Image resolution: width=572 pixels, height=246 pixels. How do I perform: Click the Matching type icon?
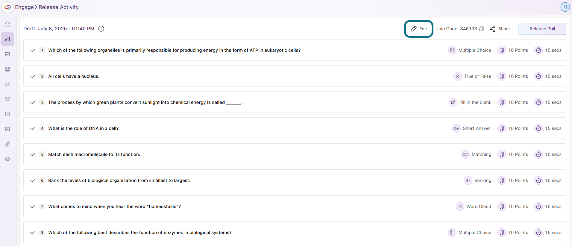(x=465, y=154)
